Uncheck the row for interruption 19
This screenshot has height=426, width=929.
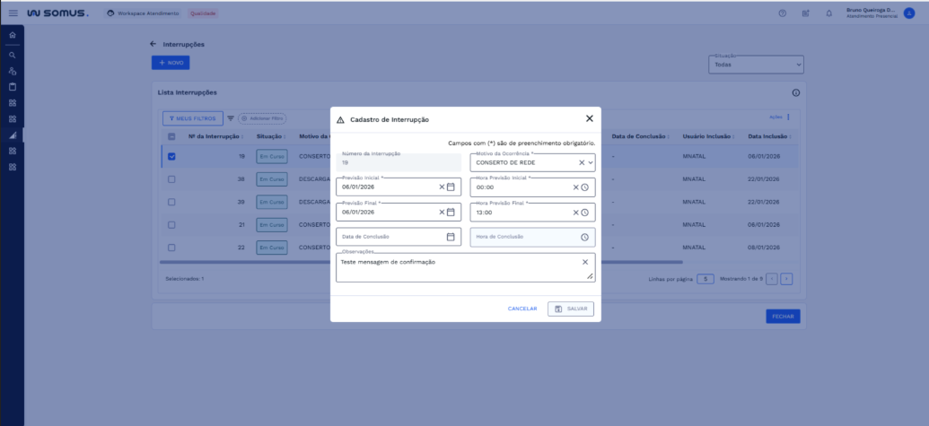pyautogui.click(x=171, y=156)
